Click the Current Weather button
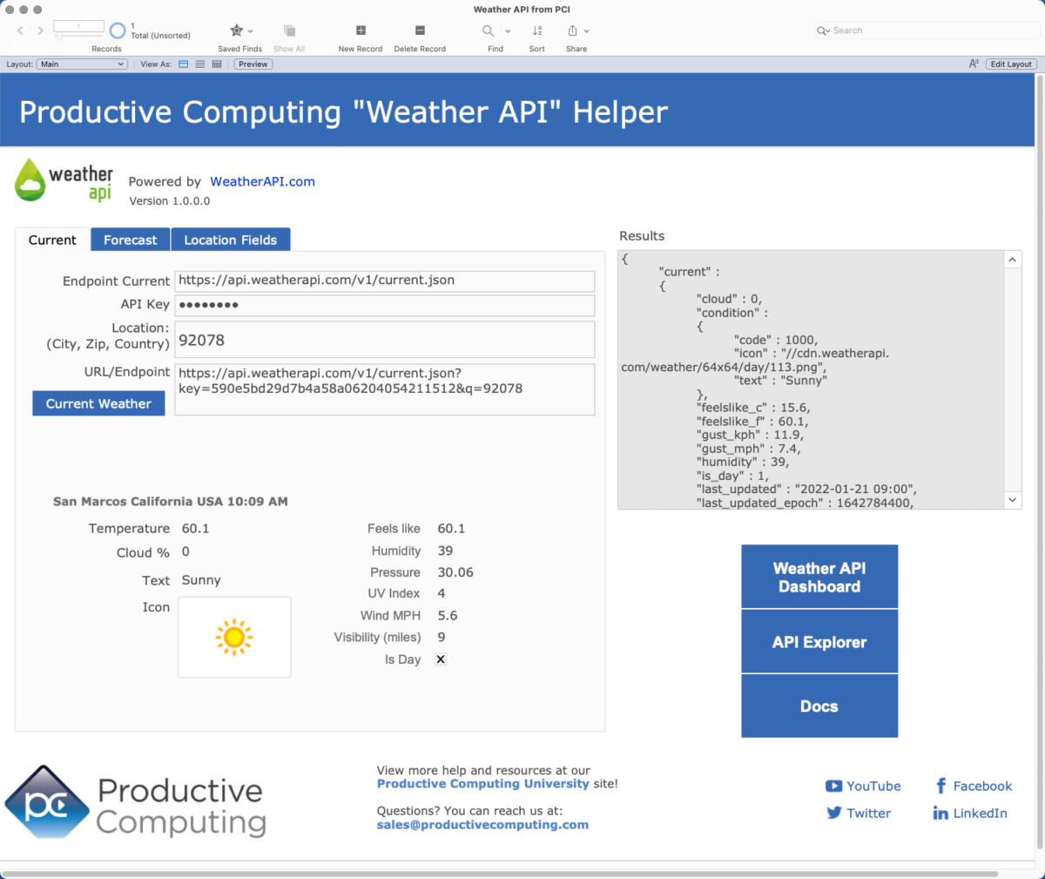1045x879 pixels. [x=98, y=403]
